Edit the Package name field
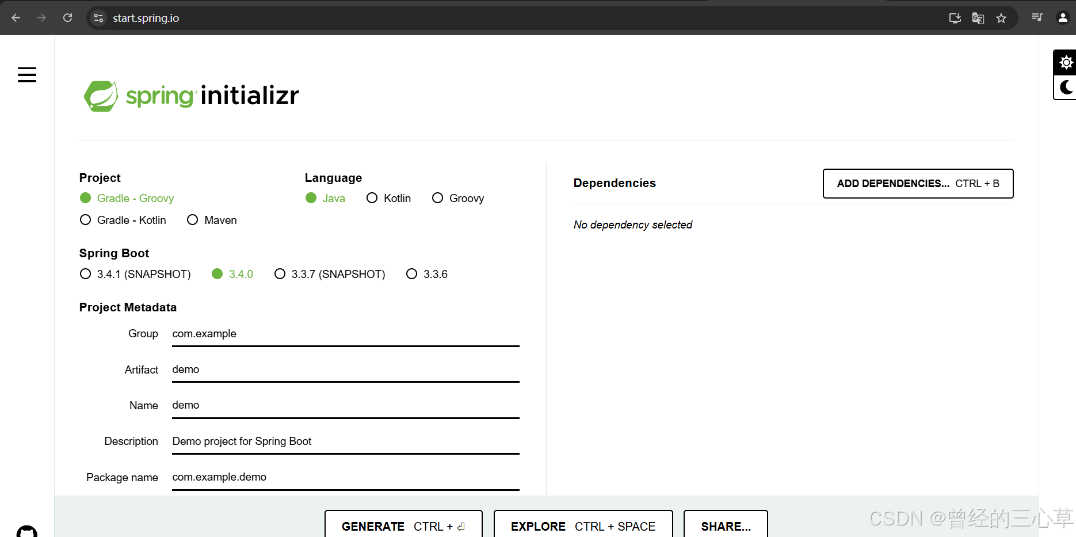 (345, 477)
